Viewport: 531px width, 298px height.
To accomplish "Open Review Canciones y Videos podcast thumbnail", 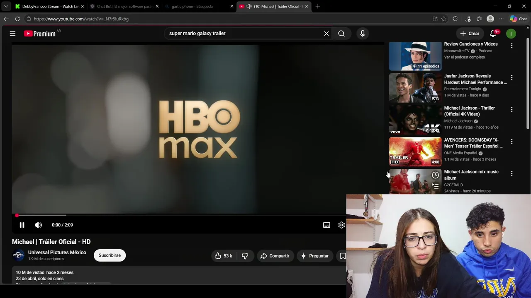I will [x=415, y=56].
